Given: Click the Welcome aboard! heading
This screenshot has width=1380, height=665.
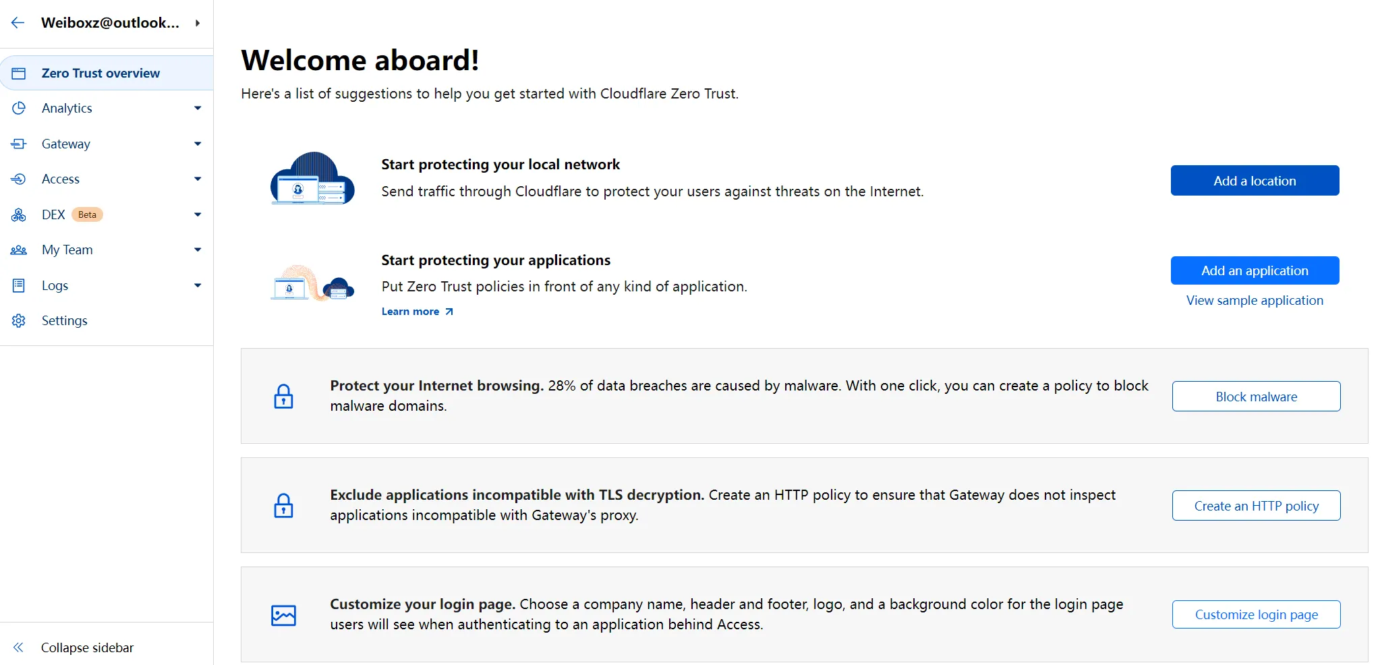Looking at the screenshot, I should [x=360, y=60].
